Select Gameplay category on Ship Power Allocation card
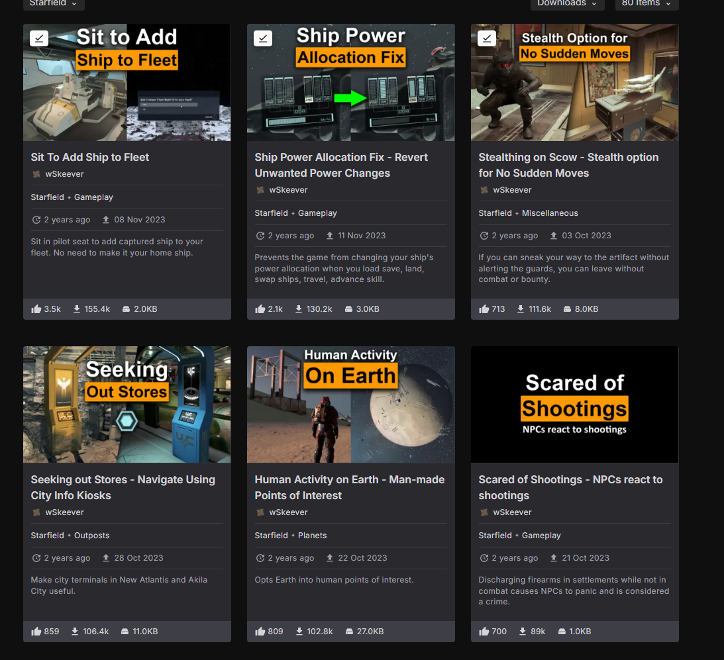Screen dimensions: 724x660 [x=318, y=212]
